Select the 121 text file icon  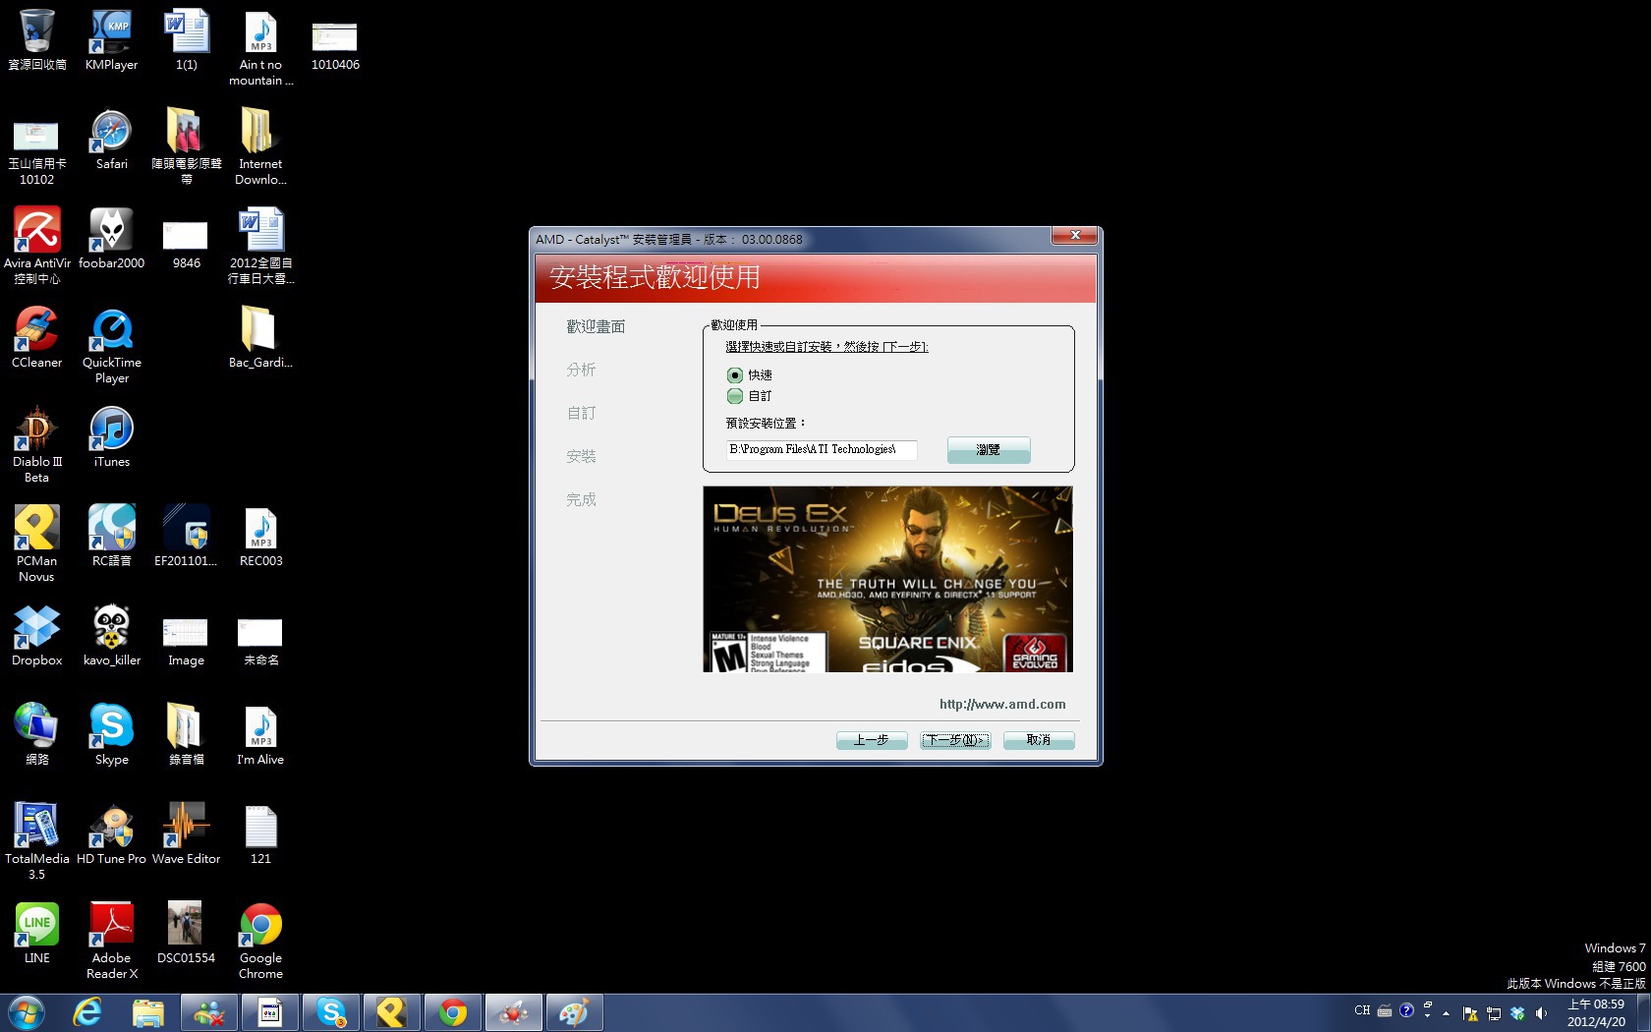coord(261,834)
